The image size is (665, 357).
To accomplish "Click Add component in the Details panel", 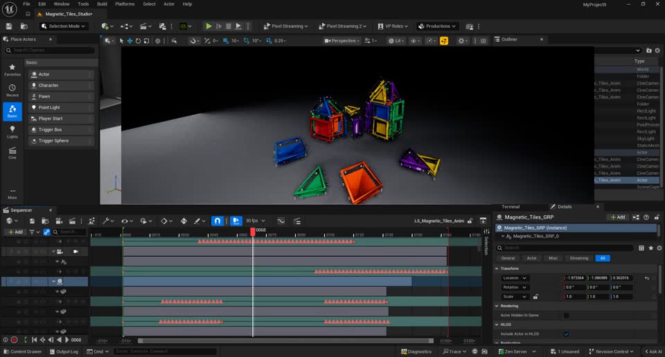I will pos(618,217).
